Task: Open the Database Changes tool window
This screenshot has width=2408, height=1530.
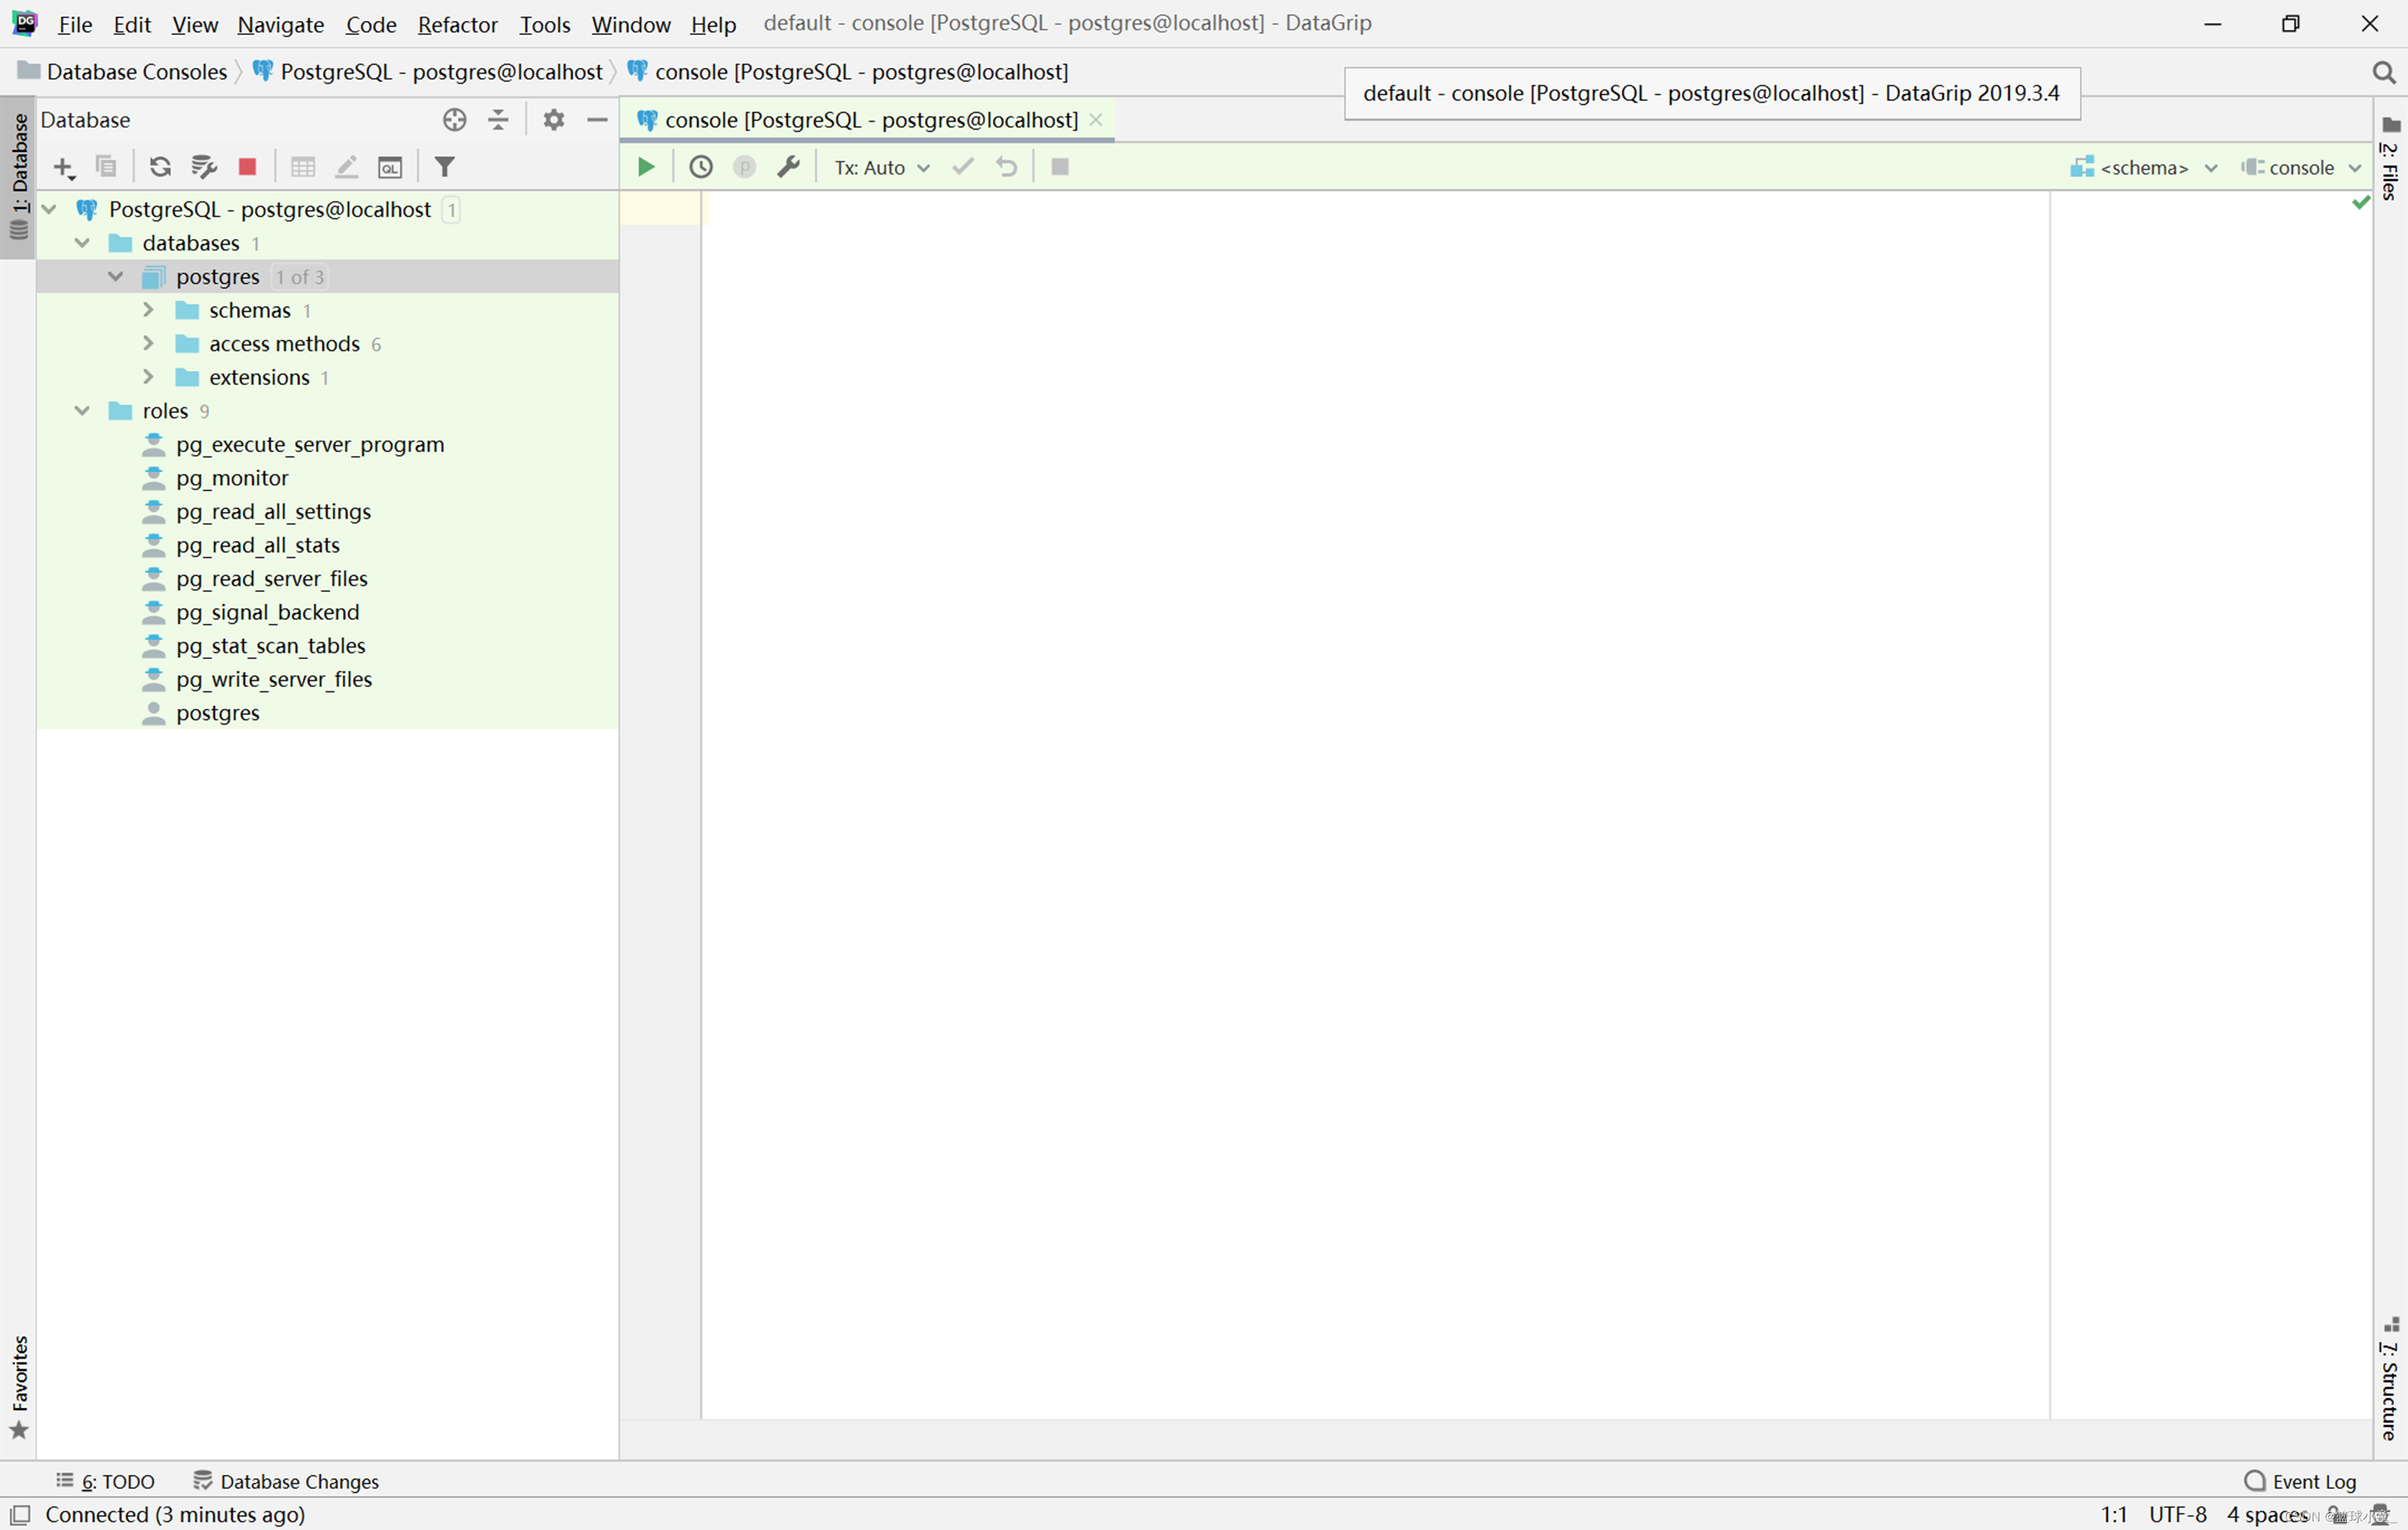Action: pyautogui.click(x=286, y=1481)
